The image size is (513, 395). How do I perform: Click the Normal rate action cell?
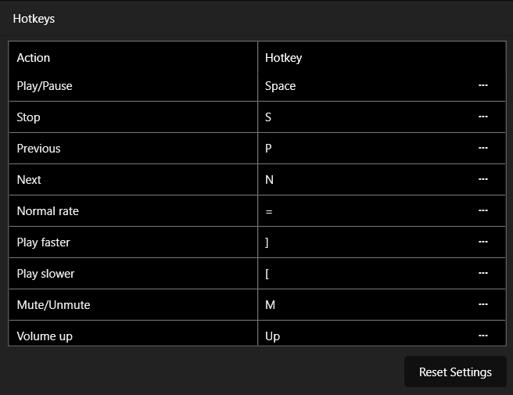(x=133, y=211)
